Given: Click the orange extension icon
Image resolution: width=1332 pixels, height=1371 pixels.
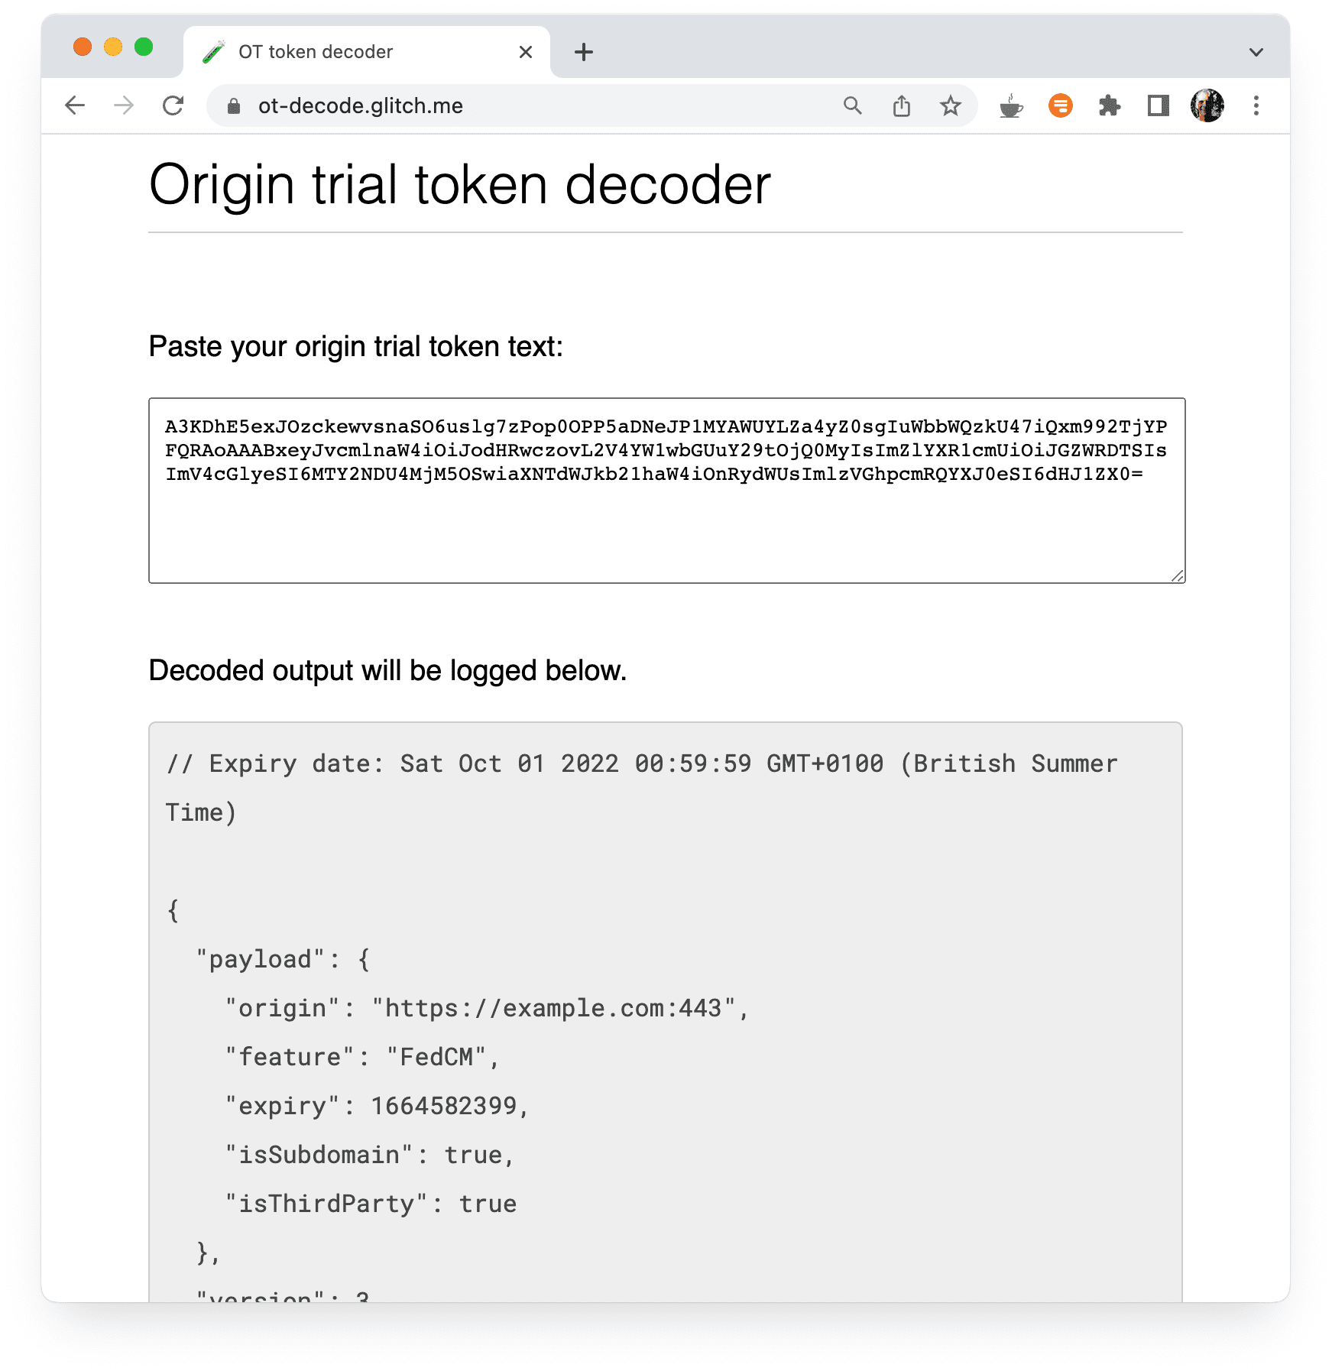Looking at the screenshot, I should pyautogui.click(x=1060, y=105).
